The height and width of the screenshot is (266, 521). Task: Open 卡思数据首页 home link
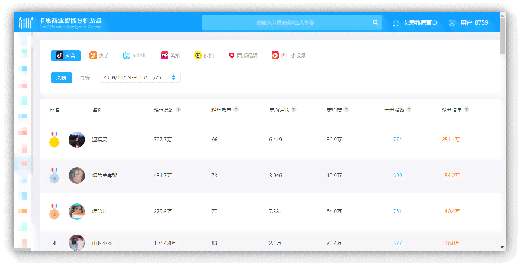(x=415, y=22)
